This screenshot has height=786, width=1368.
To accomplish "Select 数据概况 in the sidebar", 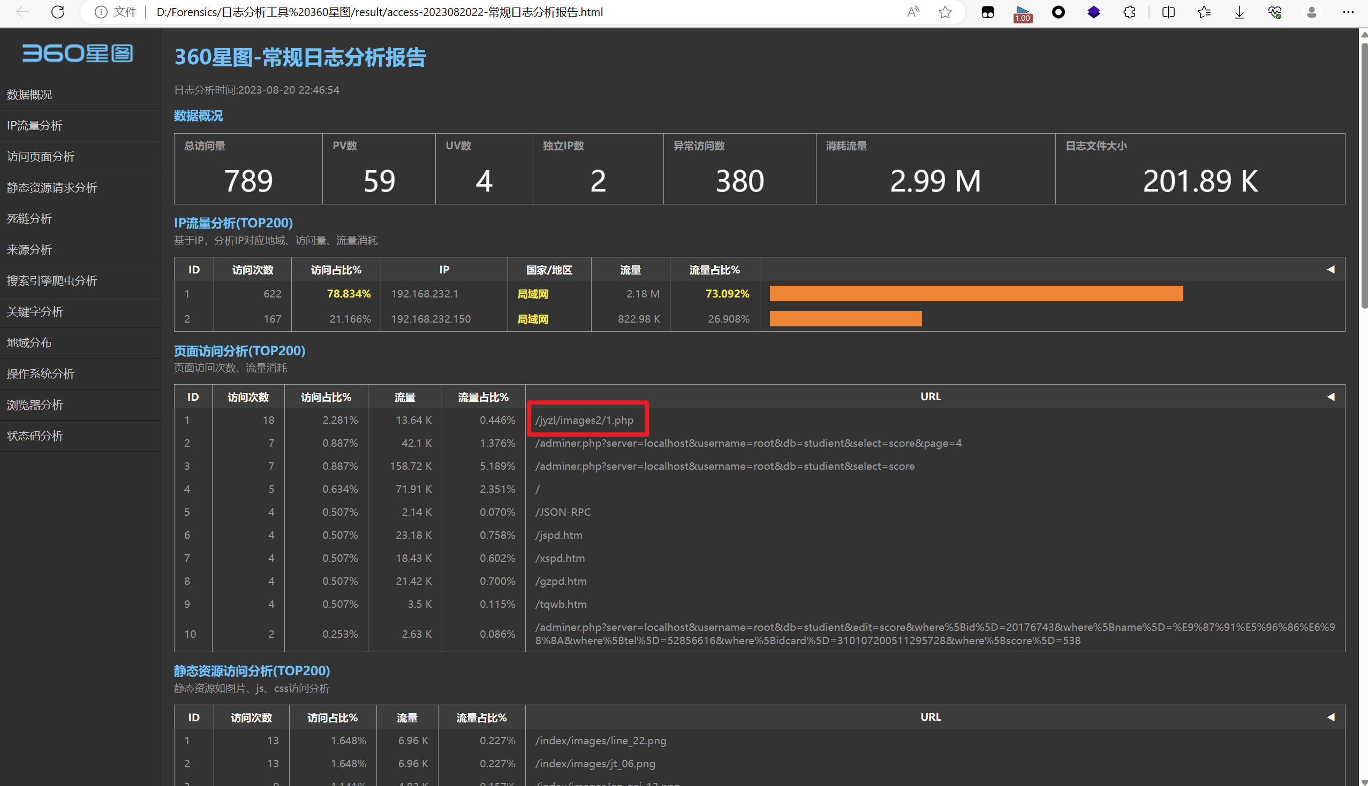I will click(80, 95).
